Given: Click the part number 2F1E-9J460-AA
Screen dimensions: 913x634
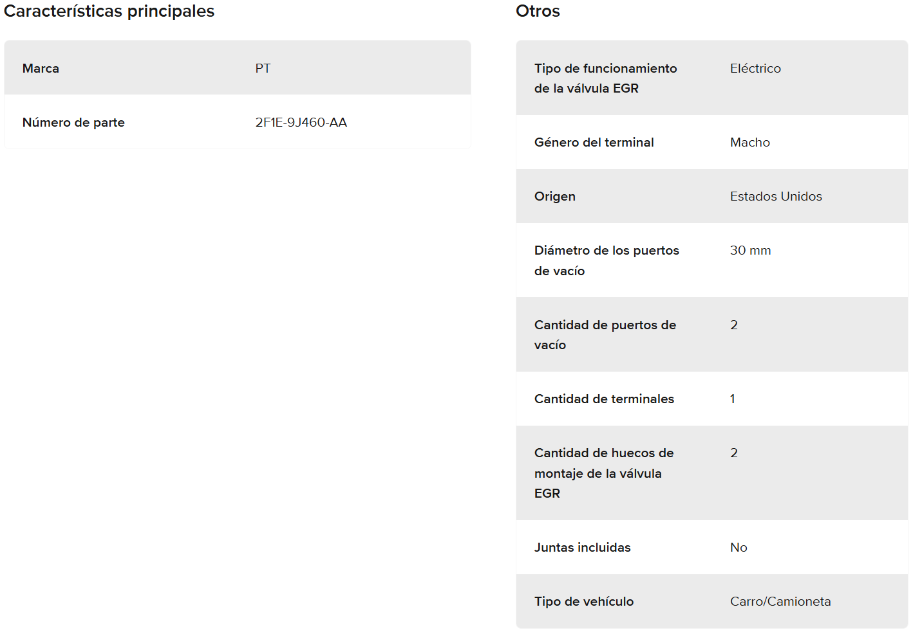Looking at the screenshot, I should pyautogui.click(x=301, y=123).
